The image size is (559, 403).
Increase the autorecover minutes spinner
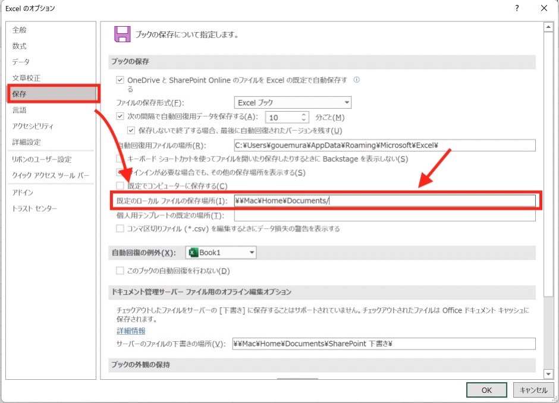(304, 115)
